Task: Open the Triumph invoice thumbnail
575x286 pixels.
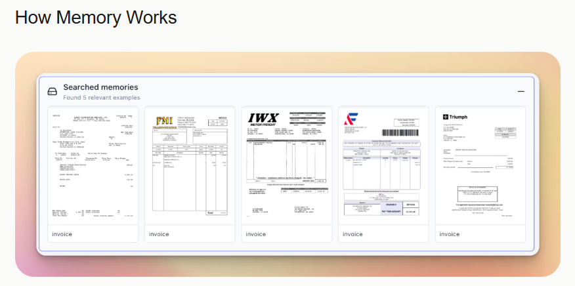Action: point(480,165)
